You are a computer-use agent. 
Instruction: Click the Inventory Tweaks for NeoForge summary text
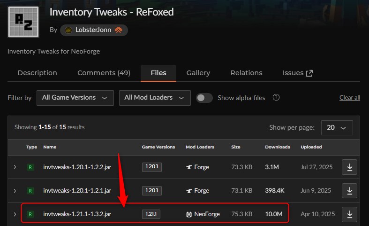(x=53, y=51)
